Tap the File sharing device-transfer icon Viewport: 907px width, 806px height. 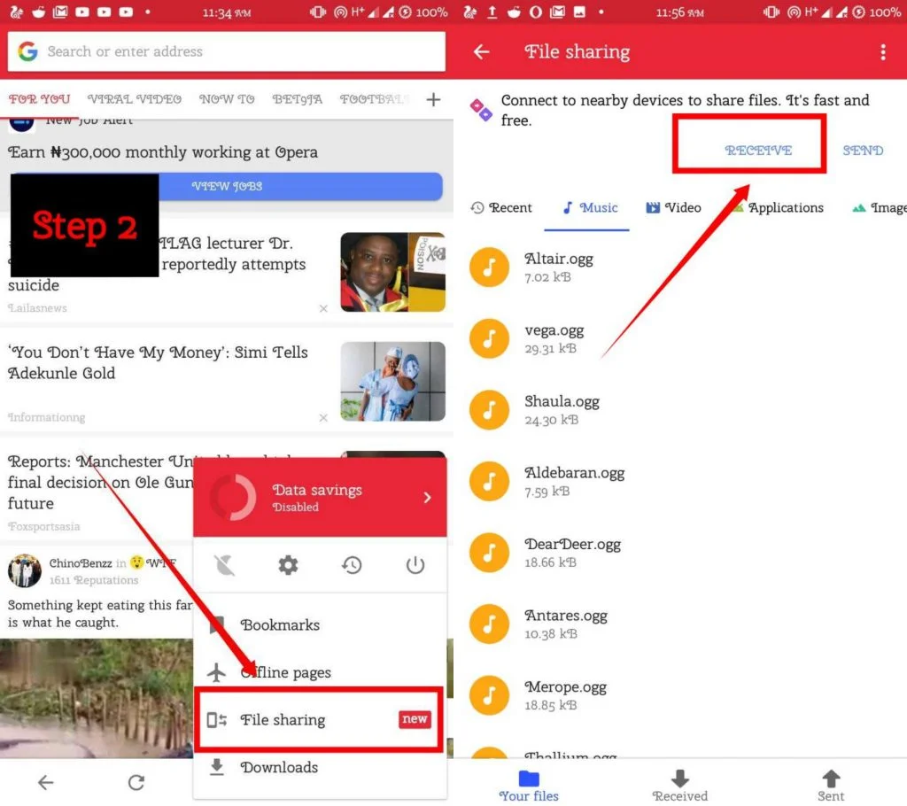pos(217,720)
